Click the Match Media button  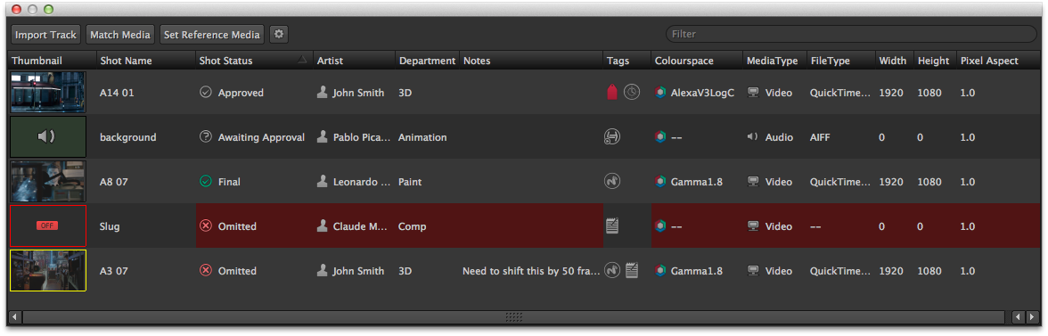click(120, 35)
